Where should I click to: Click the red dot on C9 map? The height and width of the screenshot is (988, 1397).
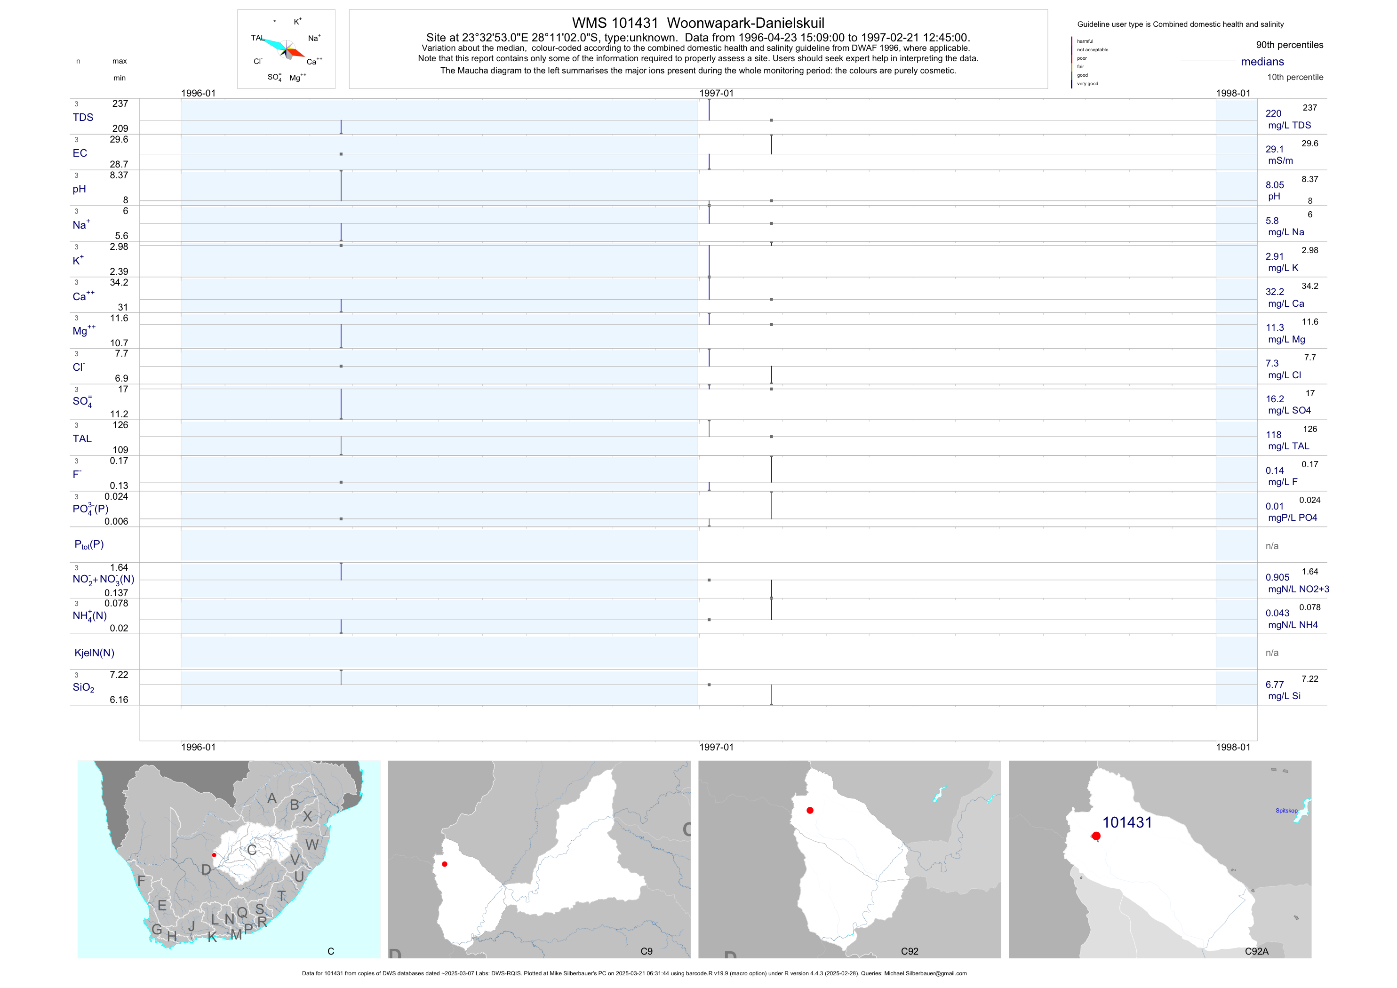445,864
